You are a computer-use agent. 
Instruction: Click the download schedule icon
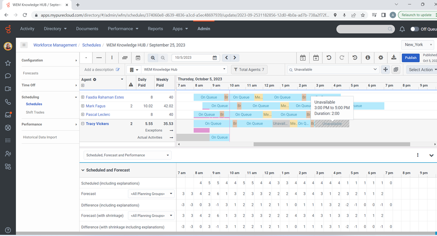tap(394, 58)
